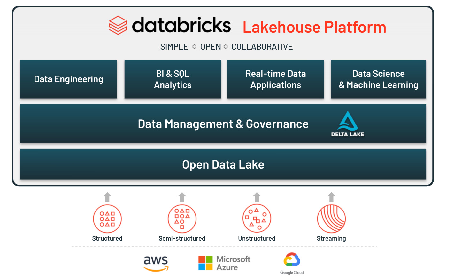Click the up arrow above Semi-structured
Image resolution: width=454 pixels, height=279 pixels.
coord(182,197)
